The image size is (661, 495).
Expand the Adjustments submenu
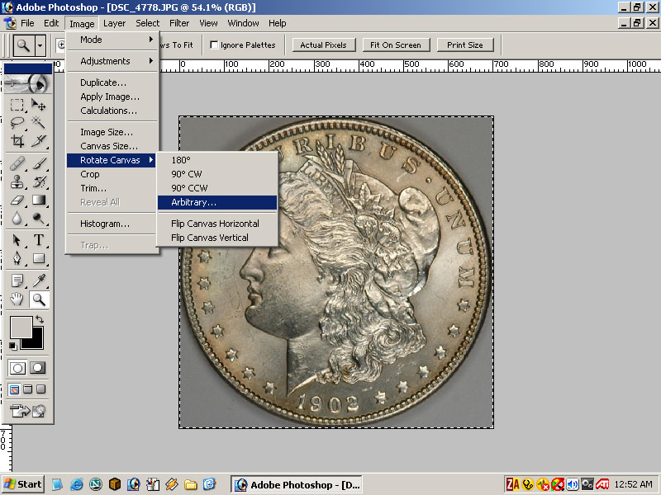pos(112,61)
